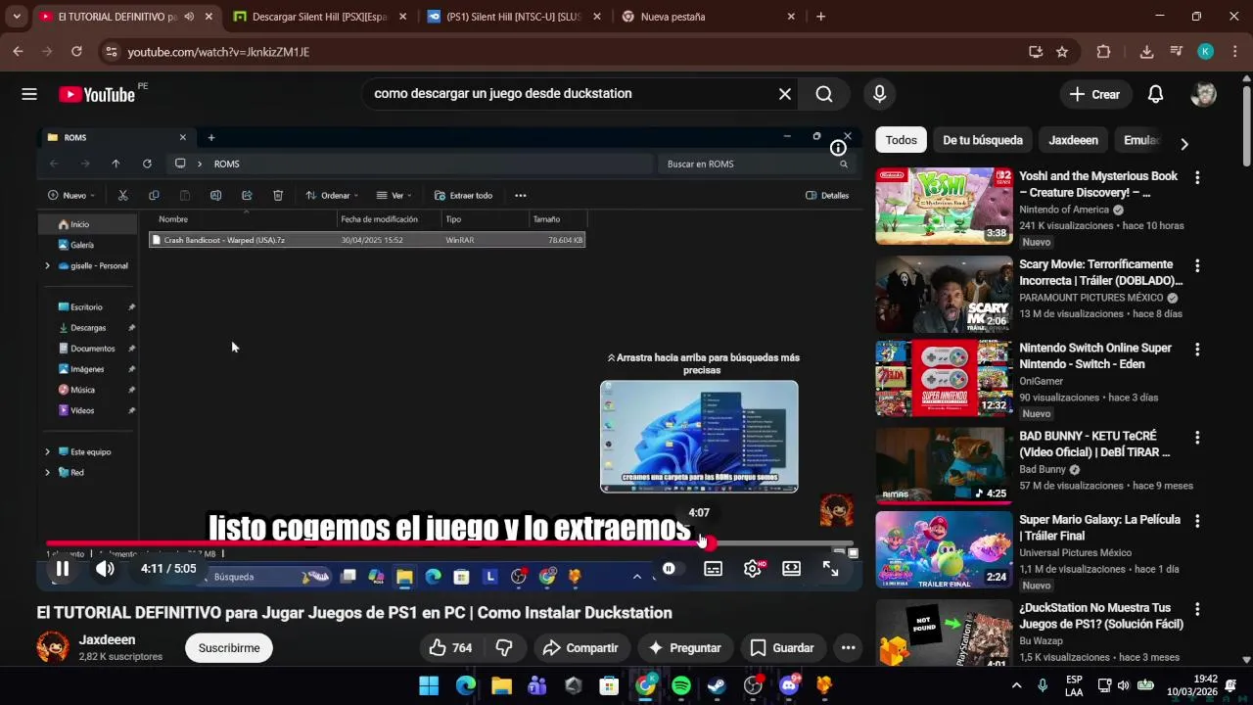Viewport: 1253px width, 705px height.
Task: Toggle theater mode view
Action: point(791,568)
